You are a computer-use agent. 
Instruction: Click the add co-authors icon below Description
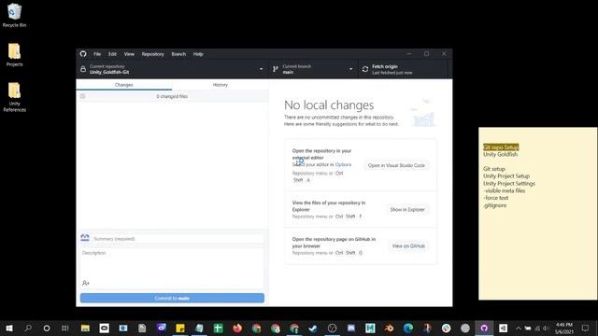(86, 283)
